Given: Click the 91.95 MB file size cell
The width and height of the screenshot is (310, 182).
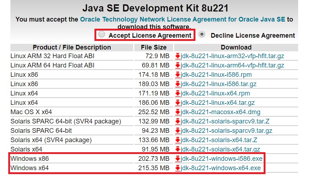Looking at the screenshot, I should pos(156,149).
